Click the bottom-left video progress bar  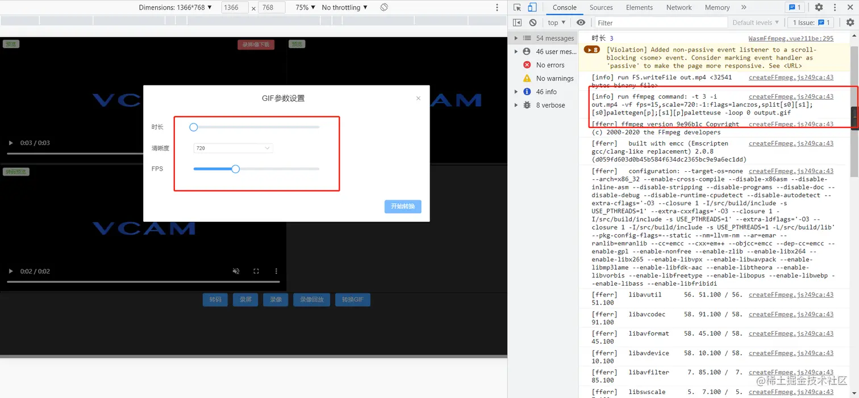tap(143, 281)
